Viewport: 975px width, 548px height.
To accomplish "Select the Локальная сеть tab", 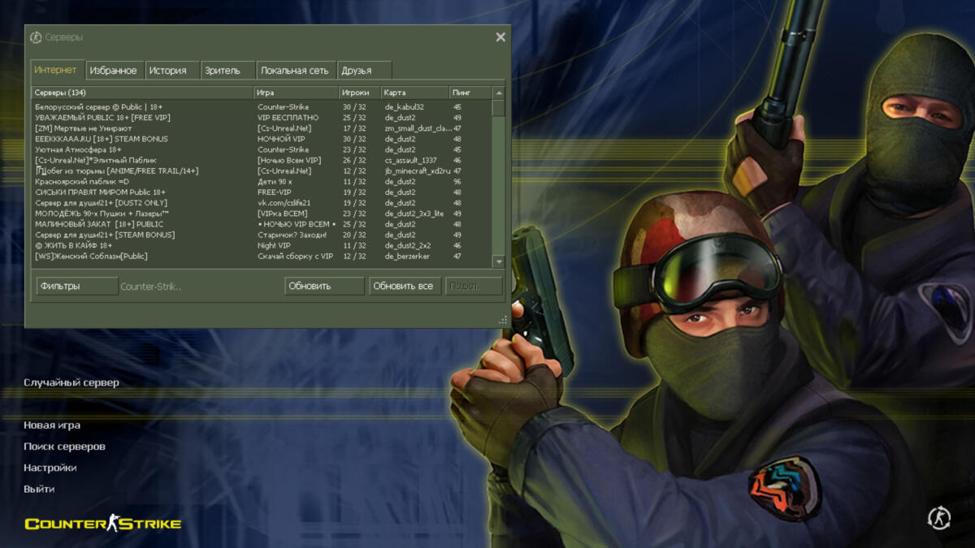I will [x=294, y=71].
